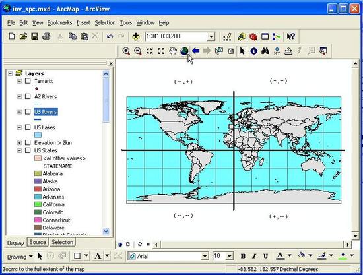
Task: Open the Bookmarks menu
Action: (x=59, y=22)
